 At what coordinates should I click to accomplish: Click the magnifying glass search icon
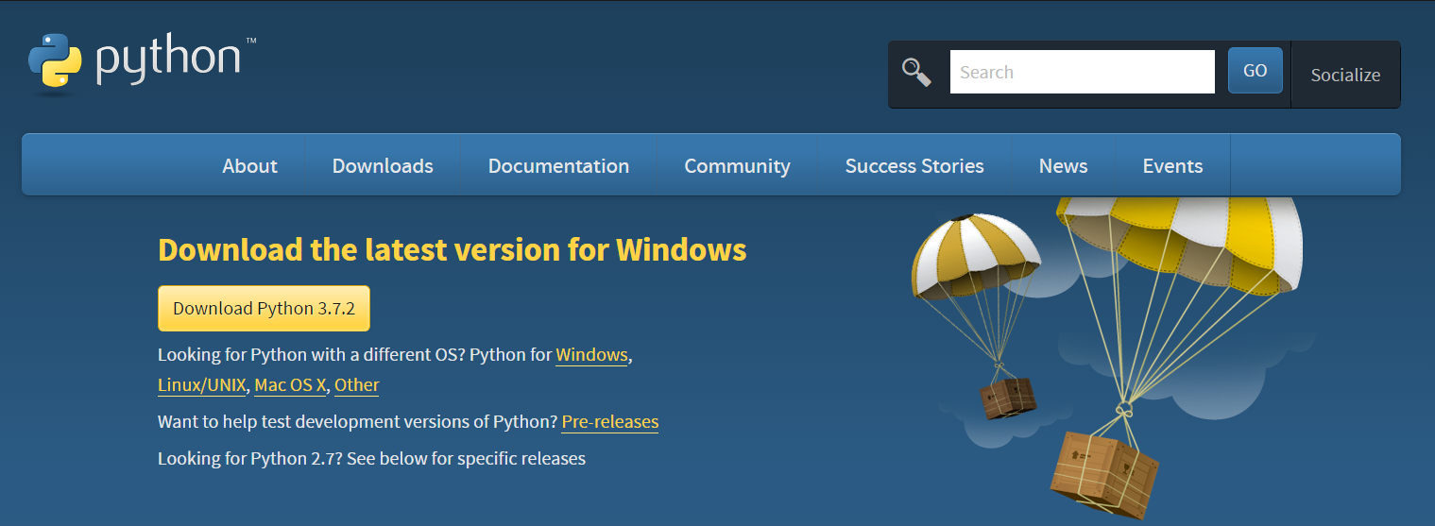coord(916,72)
